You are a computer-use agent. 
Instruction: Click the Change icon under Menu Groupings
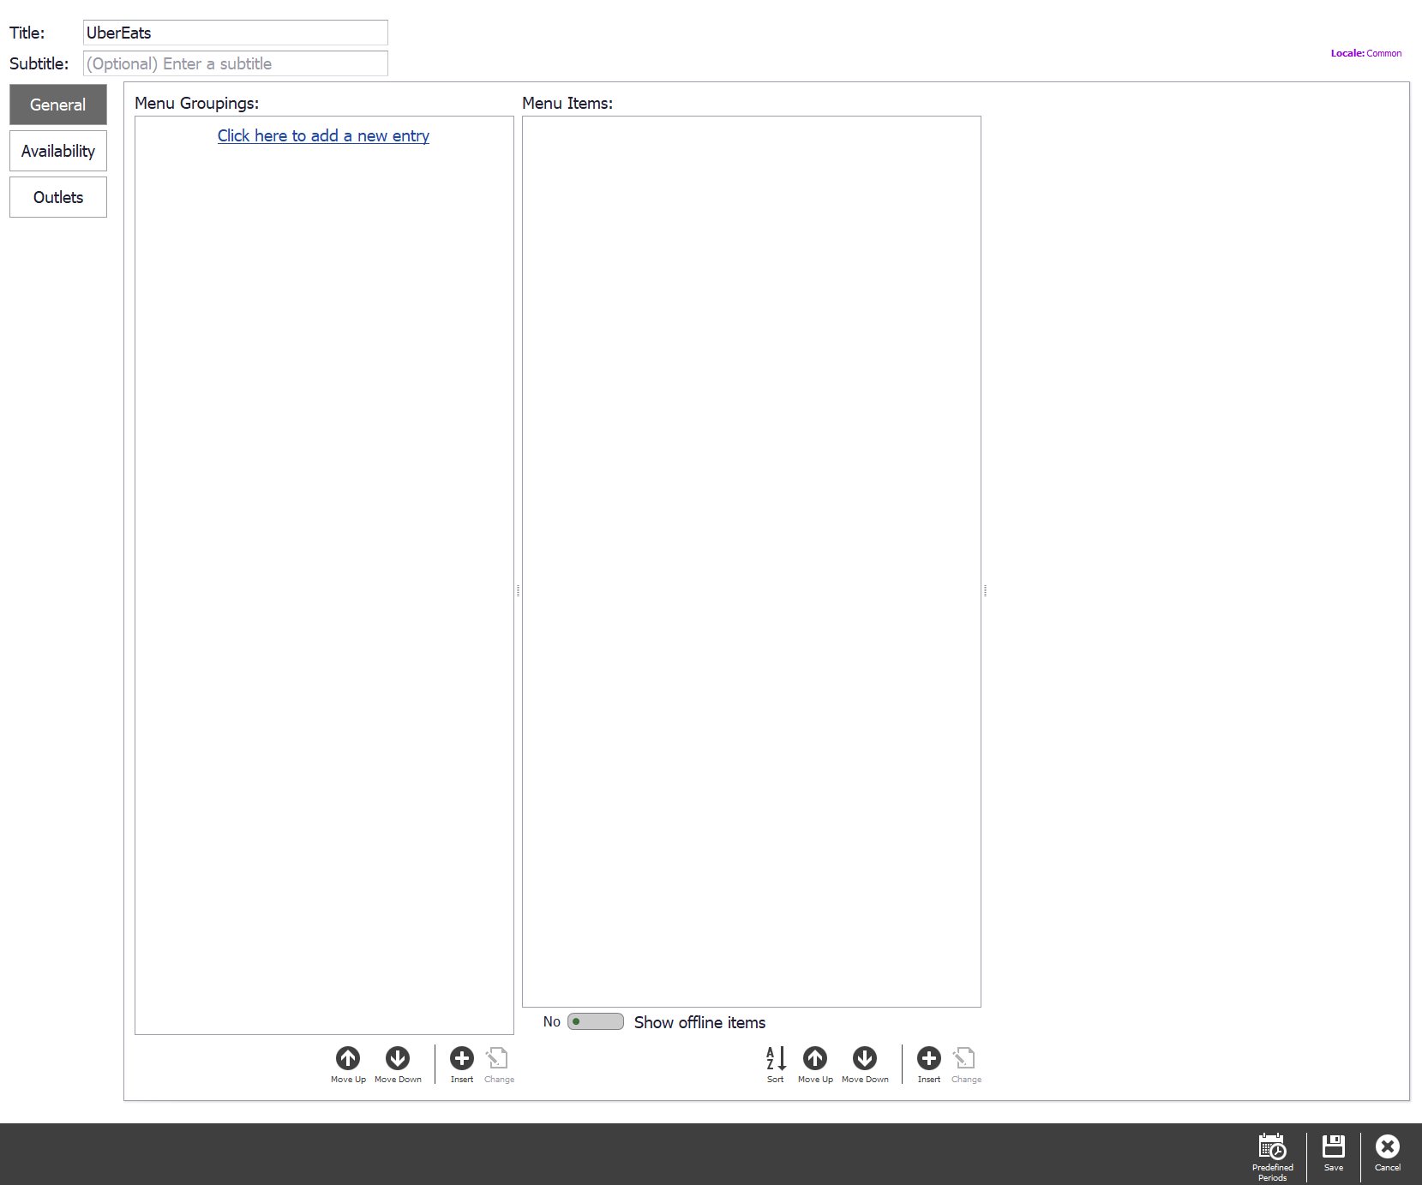point(499,1063)
